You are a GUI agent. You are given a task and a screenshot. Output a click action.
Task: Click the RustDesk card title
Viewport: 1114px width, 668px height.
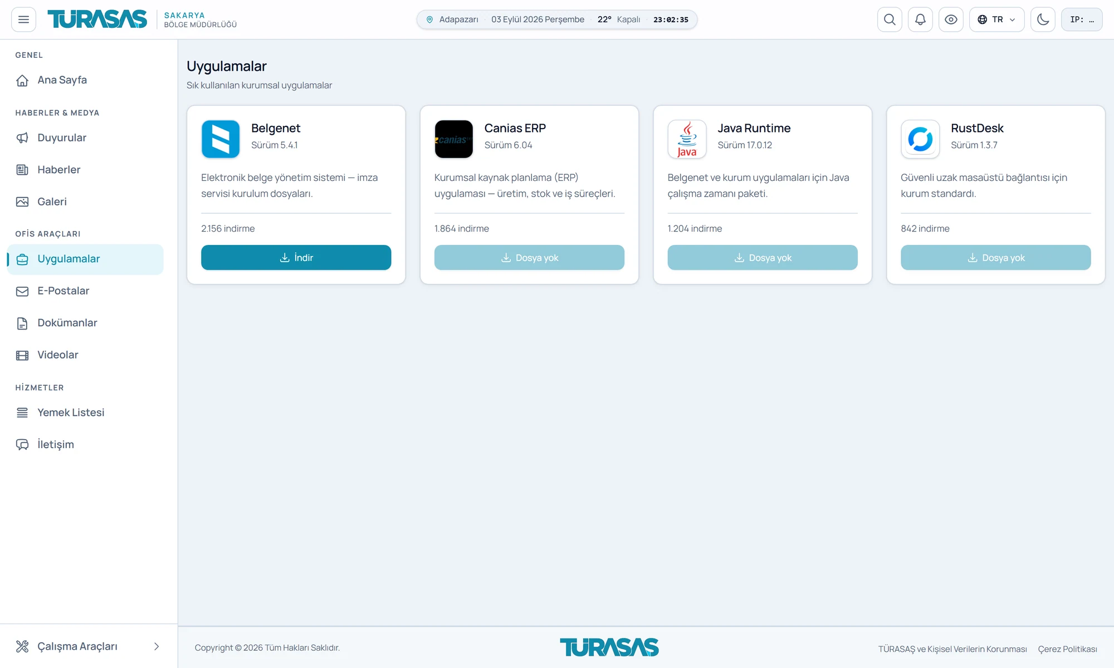(x=977, y=129)
